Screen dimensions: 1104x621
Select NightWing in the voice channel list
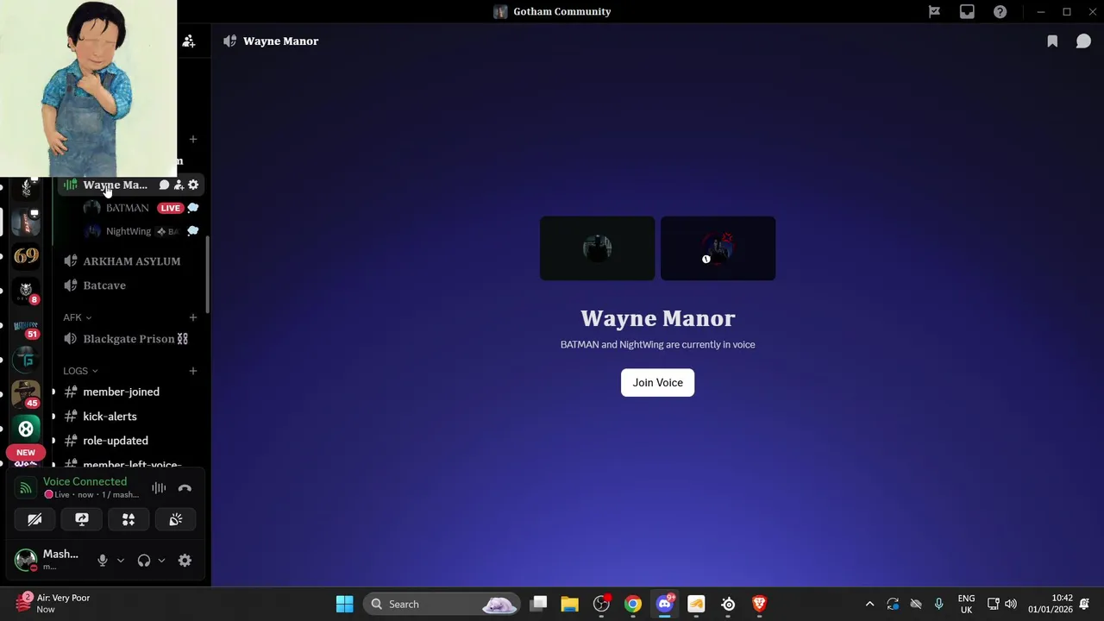(x=128, y=231)
